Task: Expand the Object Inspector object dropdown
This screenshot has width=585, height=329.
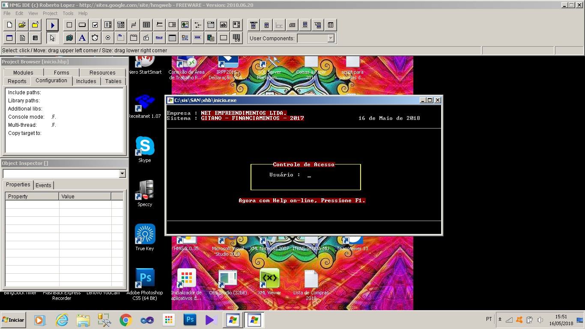Action: [x=122, y=173]
